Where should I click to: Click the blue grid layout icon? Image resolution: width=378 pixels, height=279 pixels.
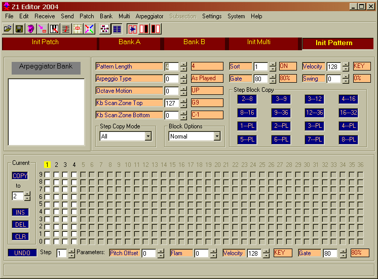(x=117, y=29)
